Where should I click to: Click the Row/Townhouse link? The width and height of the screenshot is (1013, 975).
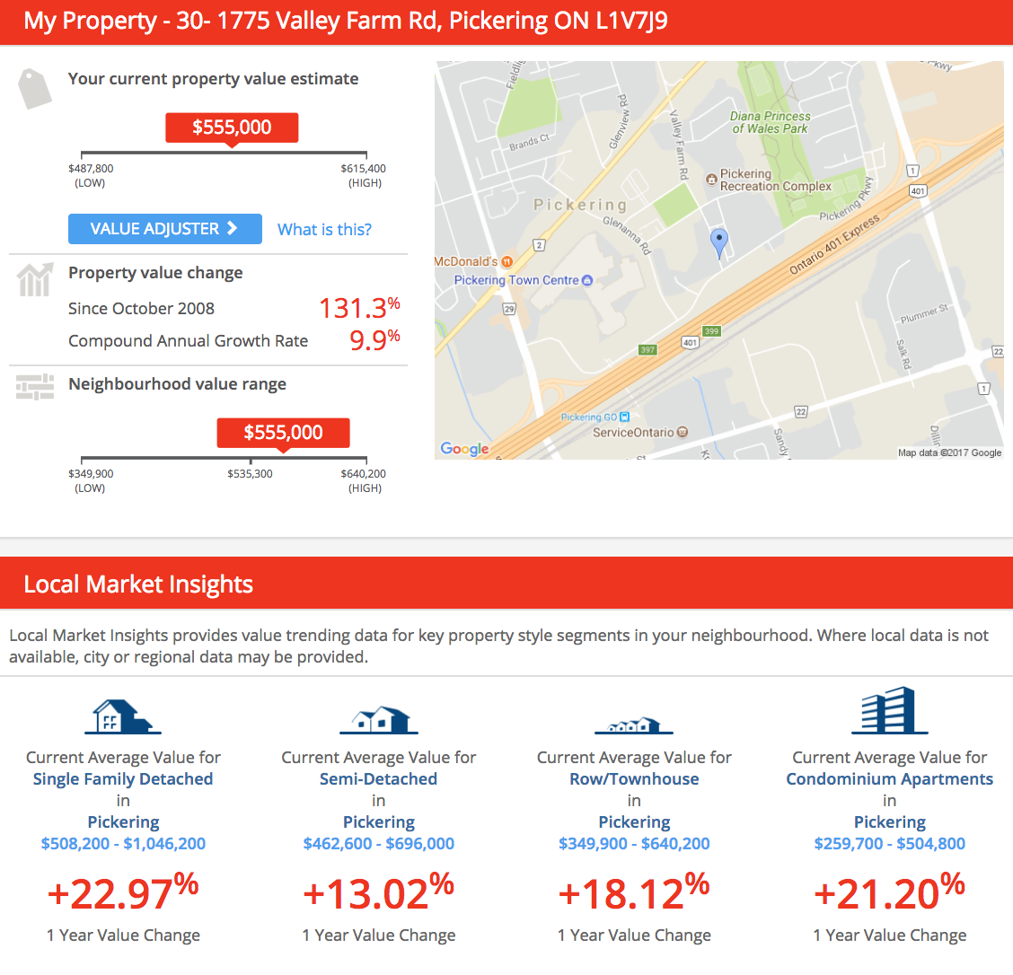pyautogui.click(x=634, y=778)
